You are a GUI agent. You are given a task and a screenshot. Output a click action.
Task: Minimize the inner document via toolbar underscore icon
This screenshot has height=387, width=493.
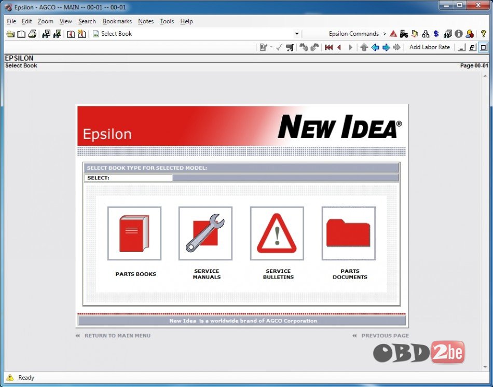tap(461, 48)
